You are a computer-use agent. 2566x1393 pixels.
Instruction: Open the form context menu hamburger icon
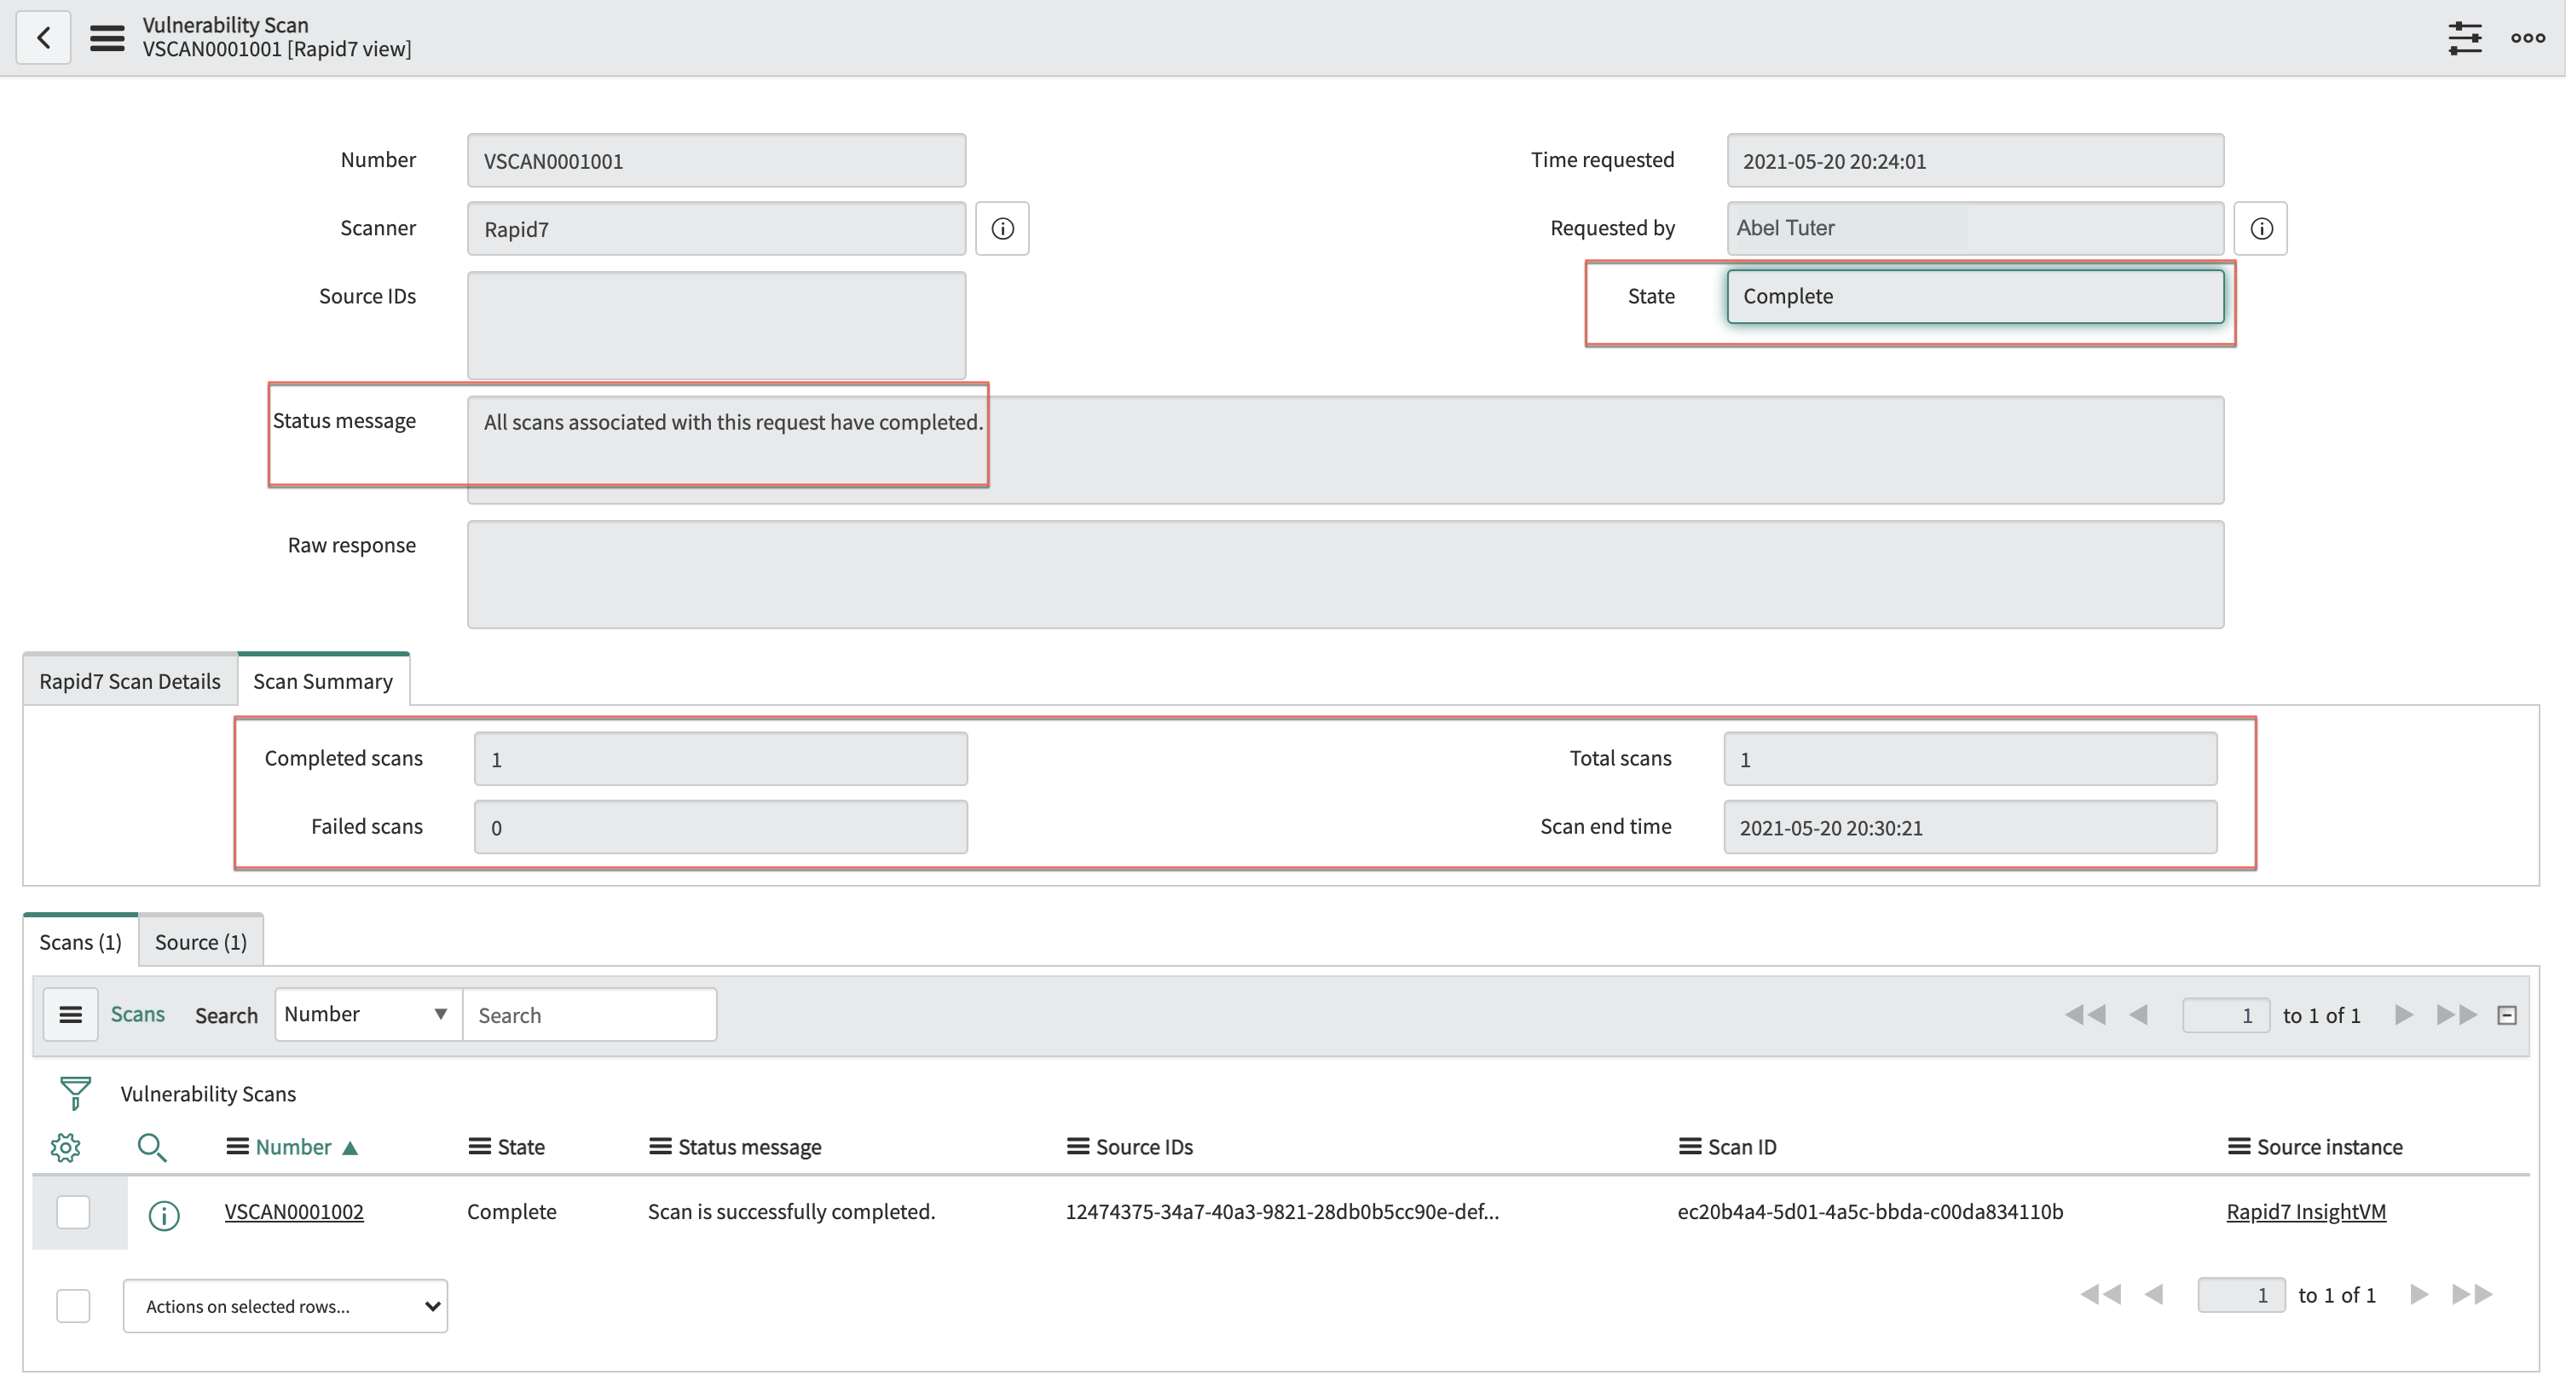pyautogui.click(x=107, y=38)
